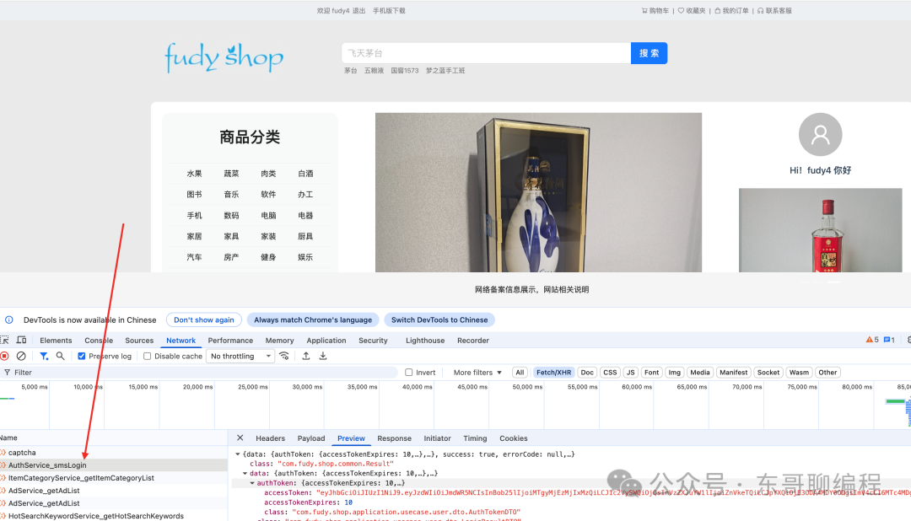Click the shop search input field
This screenshot has width=911, height=521.
487,53
